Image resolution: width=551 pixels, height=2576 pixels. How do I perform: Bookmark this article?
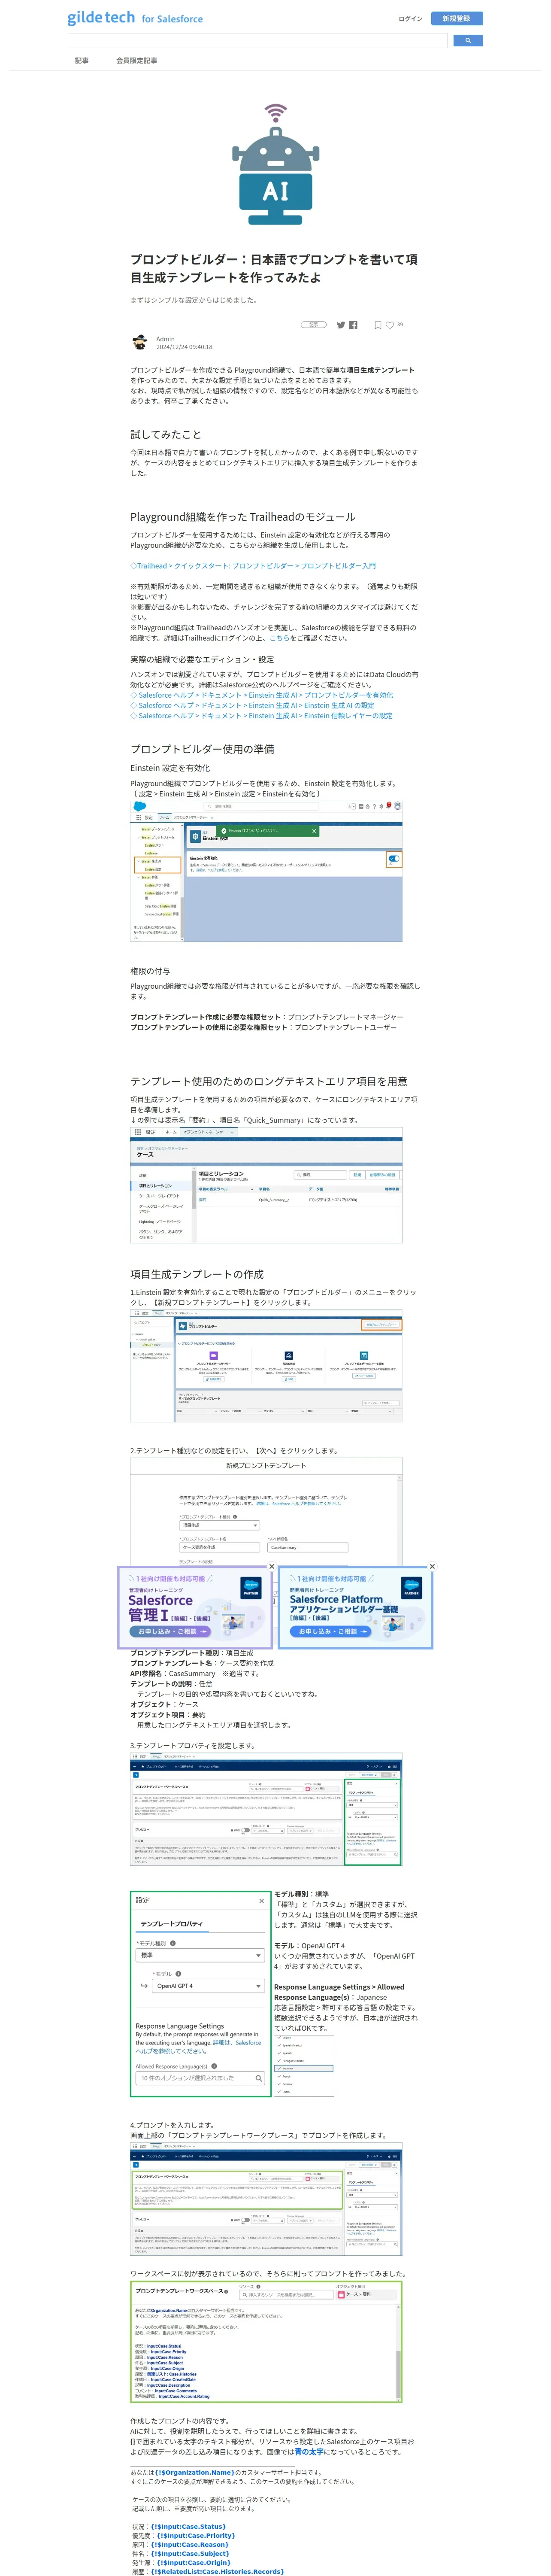click(378, 325)
